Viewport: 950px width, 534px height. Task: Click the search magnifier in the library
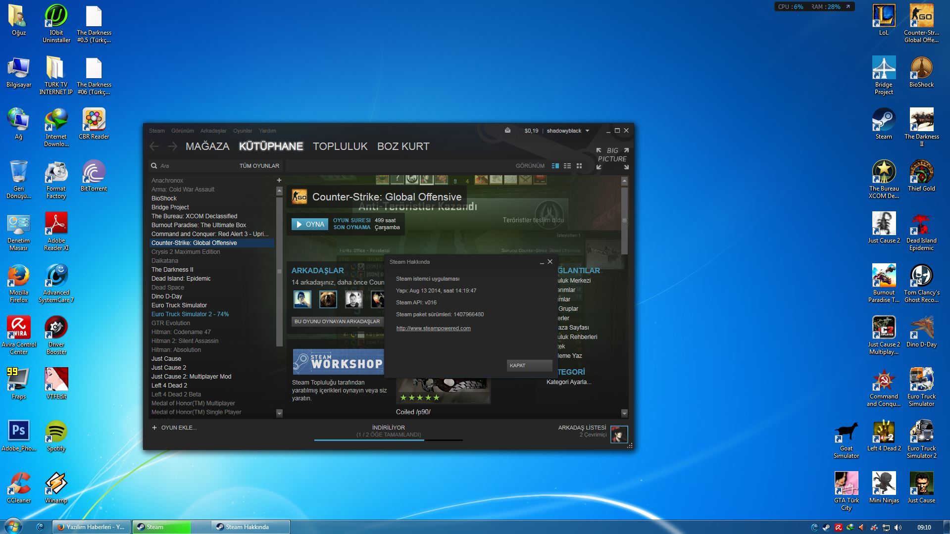point(154,166)
